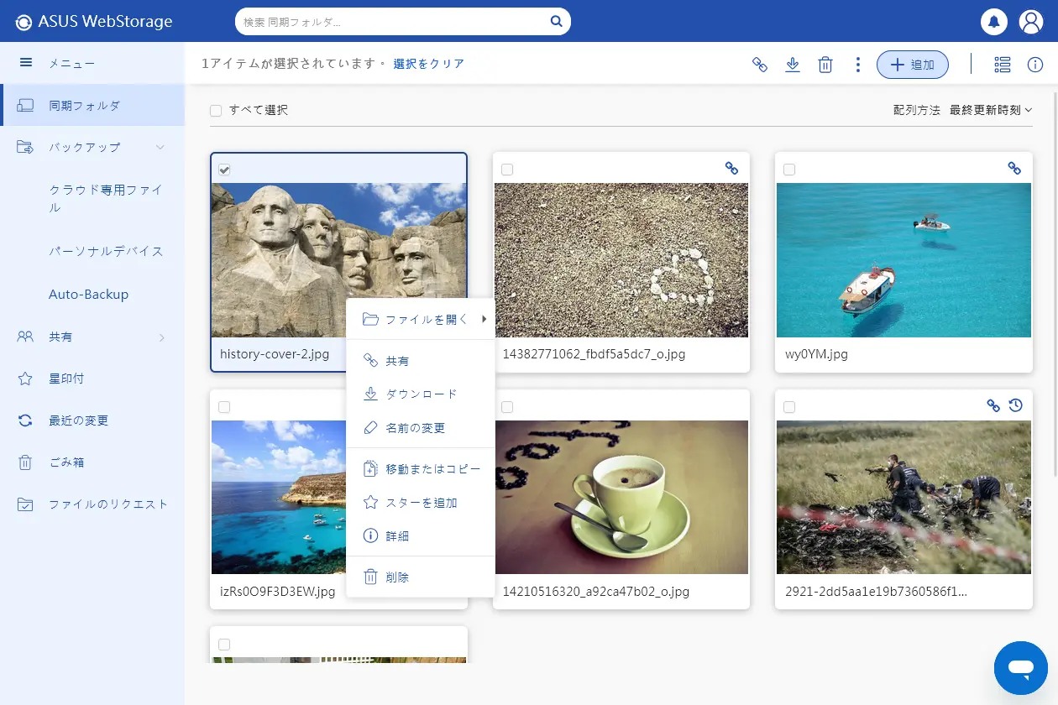Click the search magnifier icon

[x=556, y=22]
